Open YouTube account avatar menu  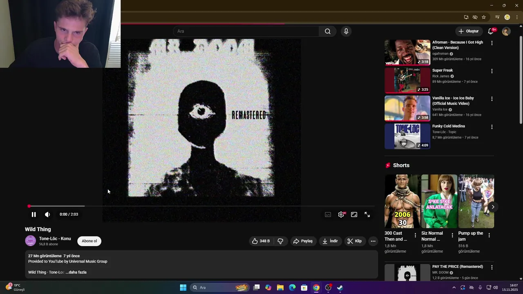(x=506, y=31)
